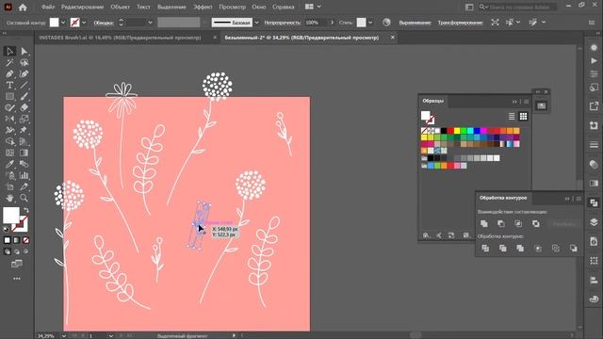This screenshot has height=339, width=603.
Task: Pick the red swatch in Образцы
Action: tap(450, 131)
